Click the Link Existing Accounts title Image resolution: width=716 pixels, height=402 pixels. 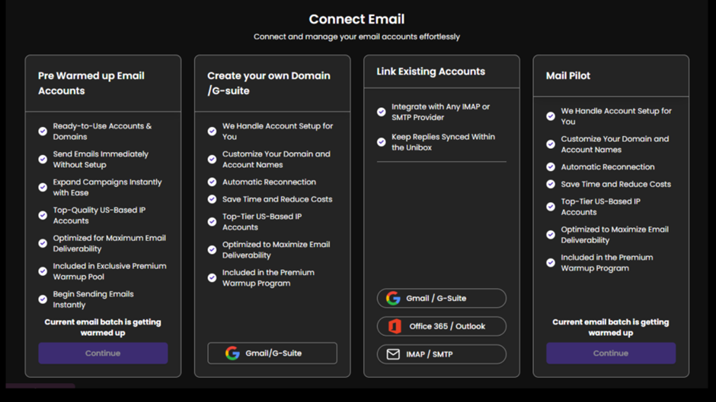(x=430, y=71)
